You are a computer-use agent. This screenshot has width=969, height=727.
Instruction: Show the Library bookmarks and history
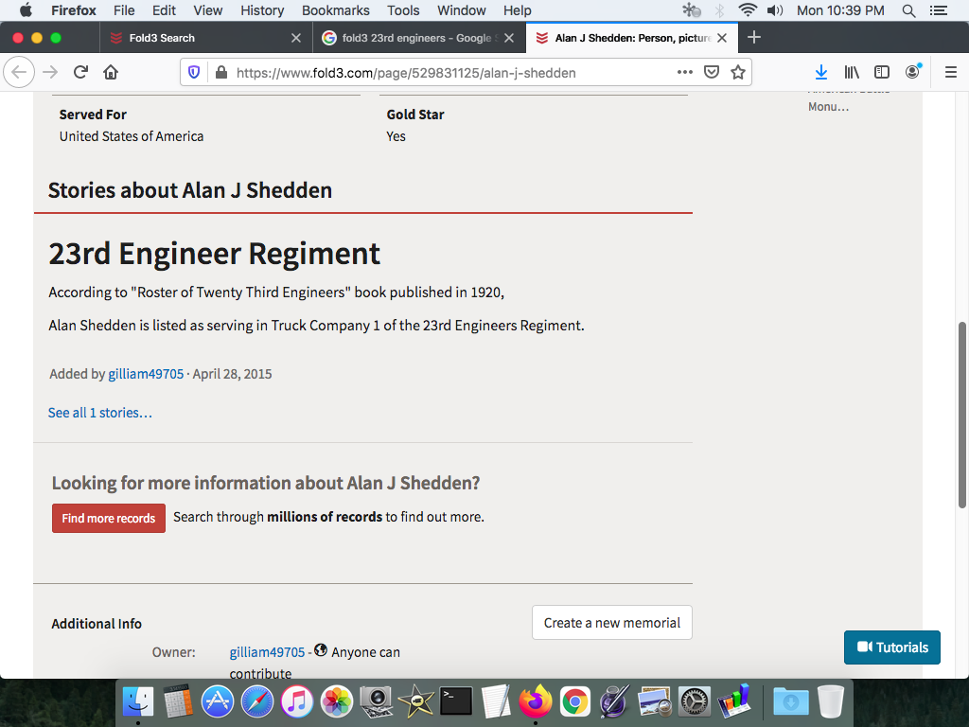pyautogui.click(x=852, y=72)
